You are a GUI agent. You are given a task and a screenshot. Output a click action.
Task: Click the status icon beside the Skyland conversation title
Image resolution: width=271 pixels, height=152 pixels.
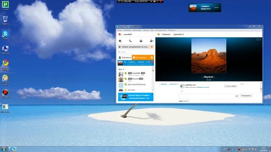(x=158, y=35)
